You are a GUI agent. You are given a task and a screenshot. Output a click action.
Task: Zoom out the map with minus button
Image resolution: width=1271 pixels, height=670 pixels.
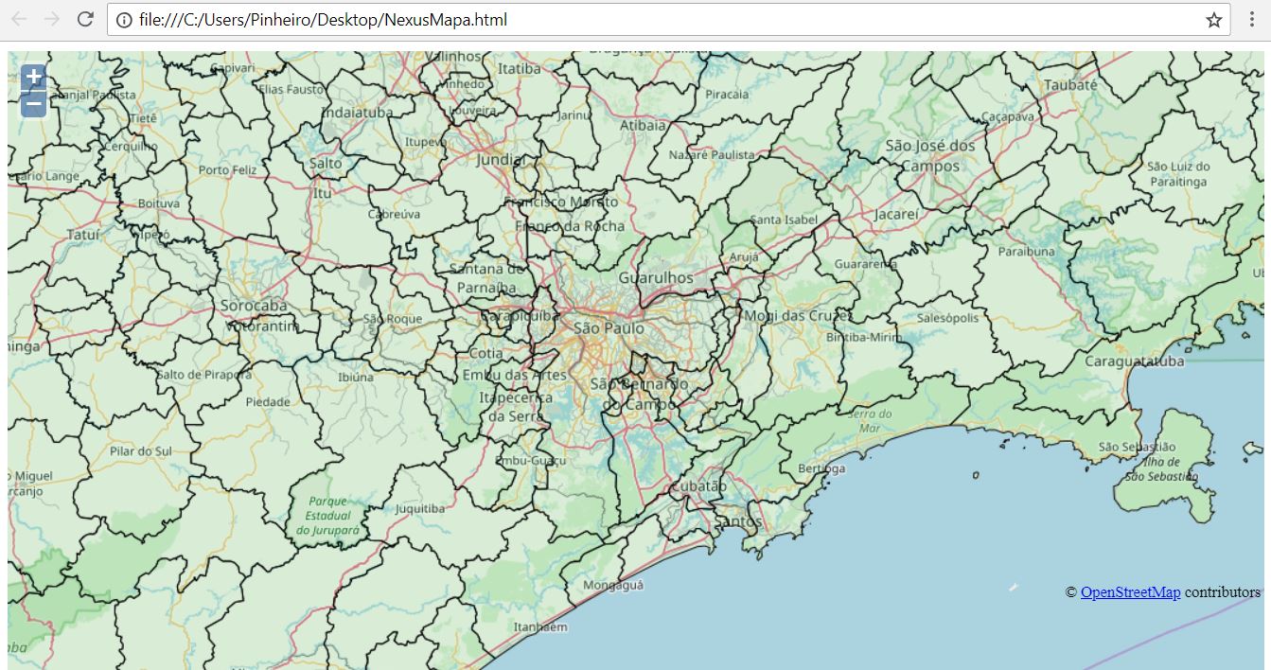click(x=33, y=102)
